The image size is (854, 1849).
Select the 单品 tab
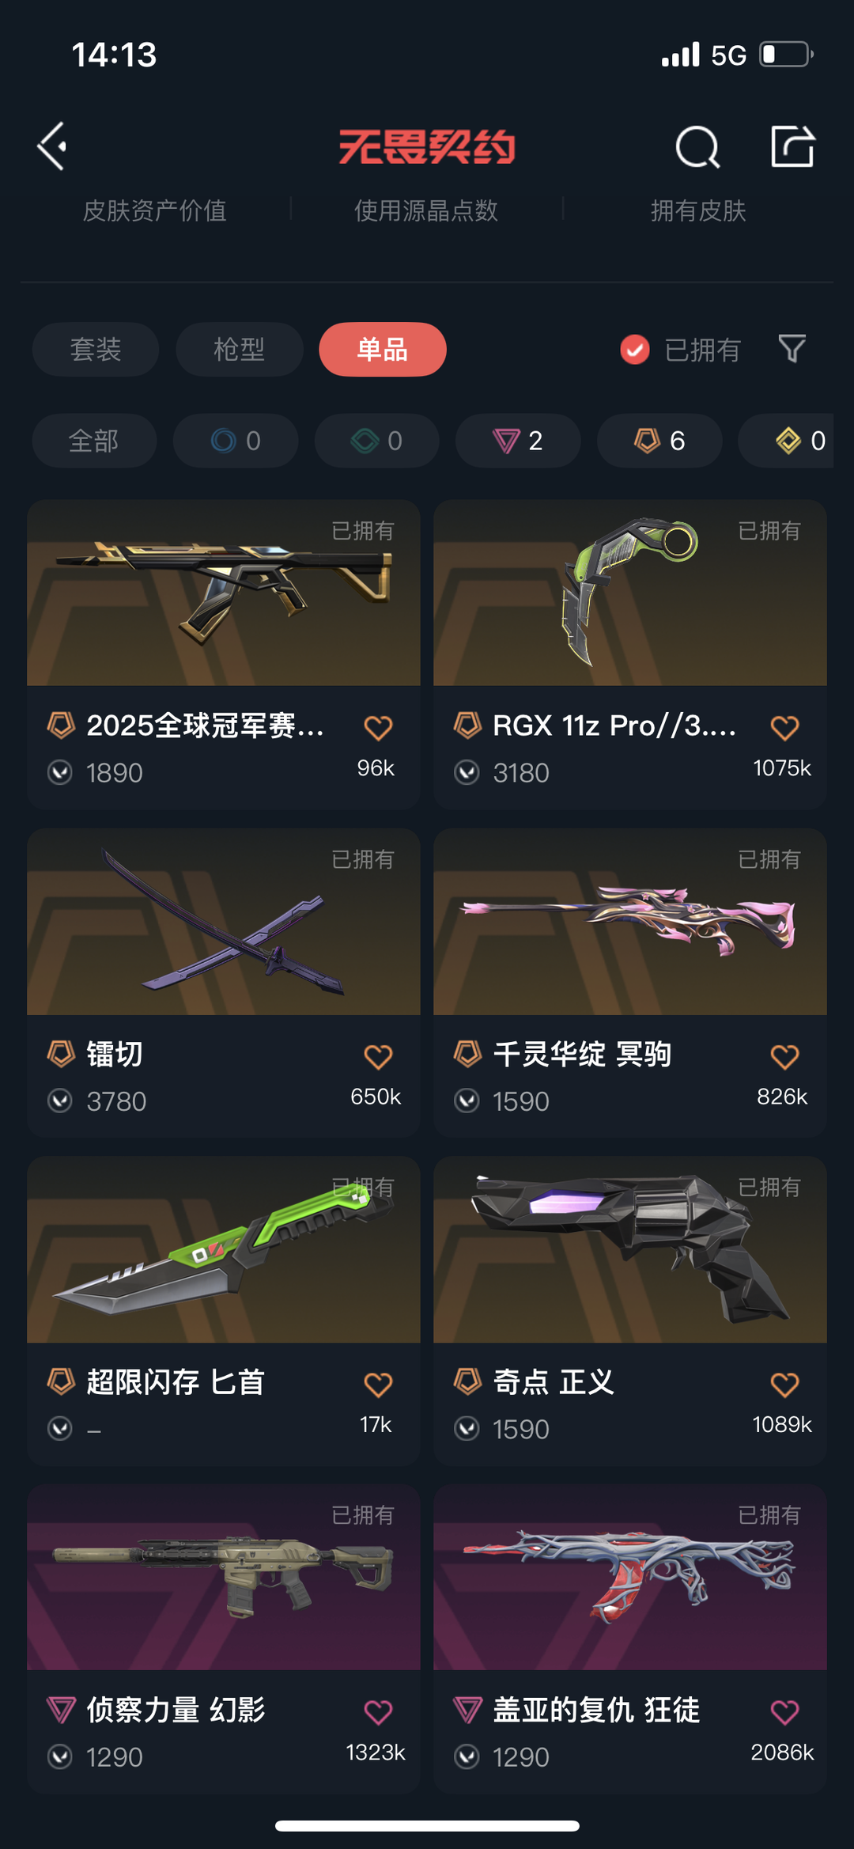(x=383, y=349)
